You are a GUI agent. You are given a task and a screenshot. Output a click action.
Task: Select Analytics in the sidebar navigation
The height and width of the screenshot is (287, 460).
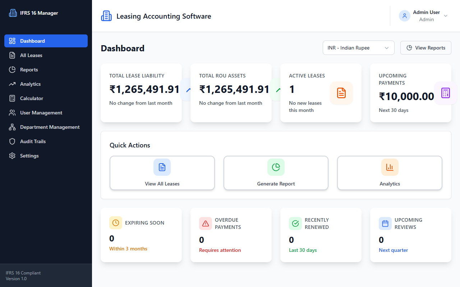click(46, 84)
